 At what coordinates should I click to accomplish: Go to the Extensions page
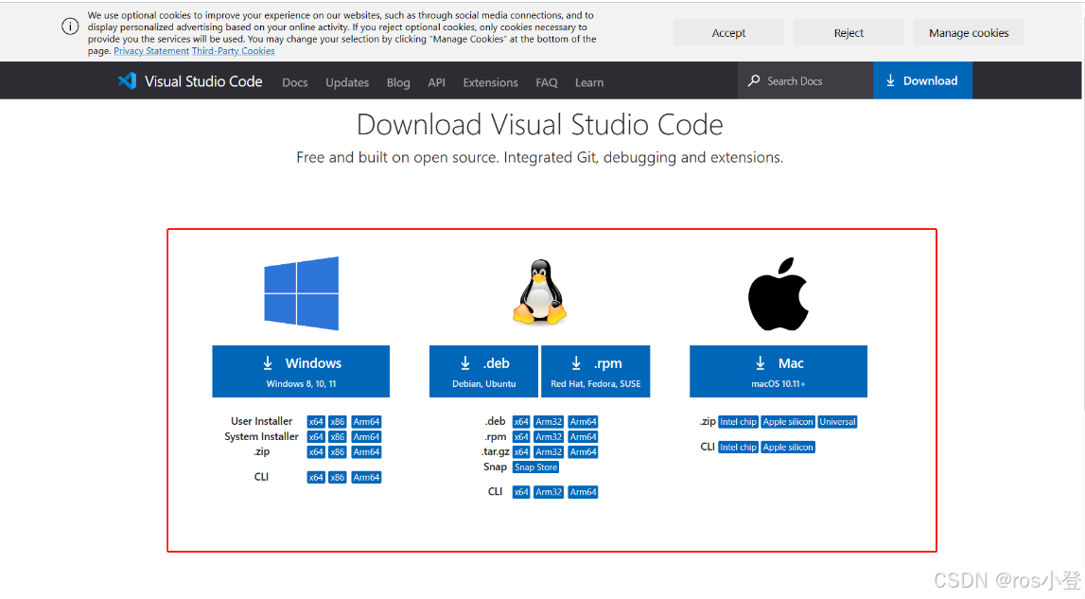(x=491, y=82)
